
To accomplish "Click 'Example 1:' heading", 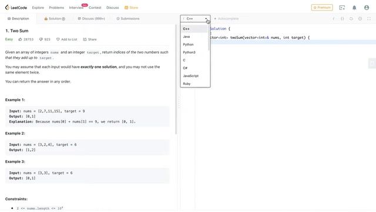I will pyautogui.click(x=15, y=100).
